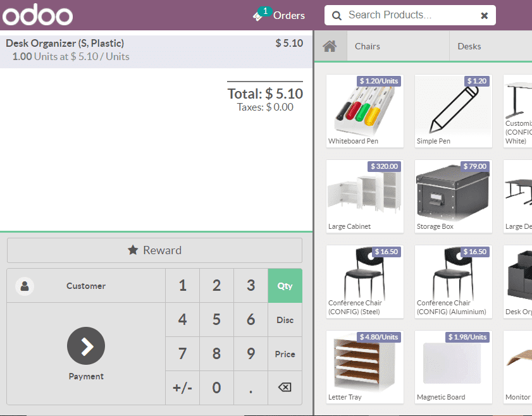The image size is (532, 416).
Task: Tap numpad key 4
Action: point(183,320)
